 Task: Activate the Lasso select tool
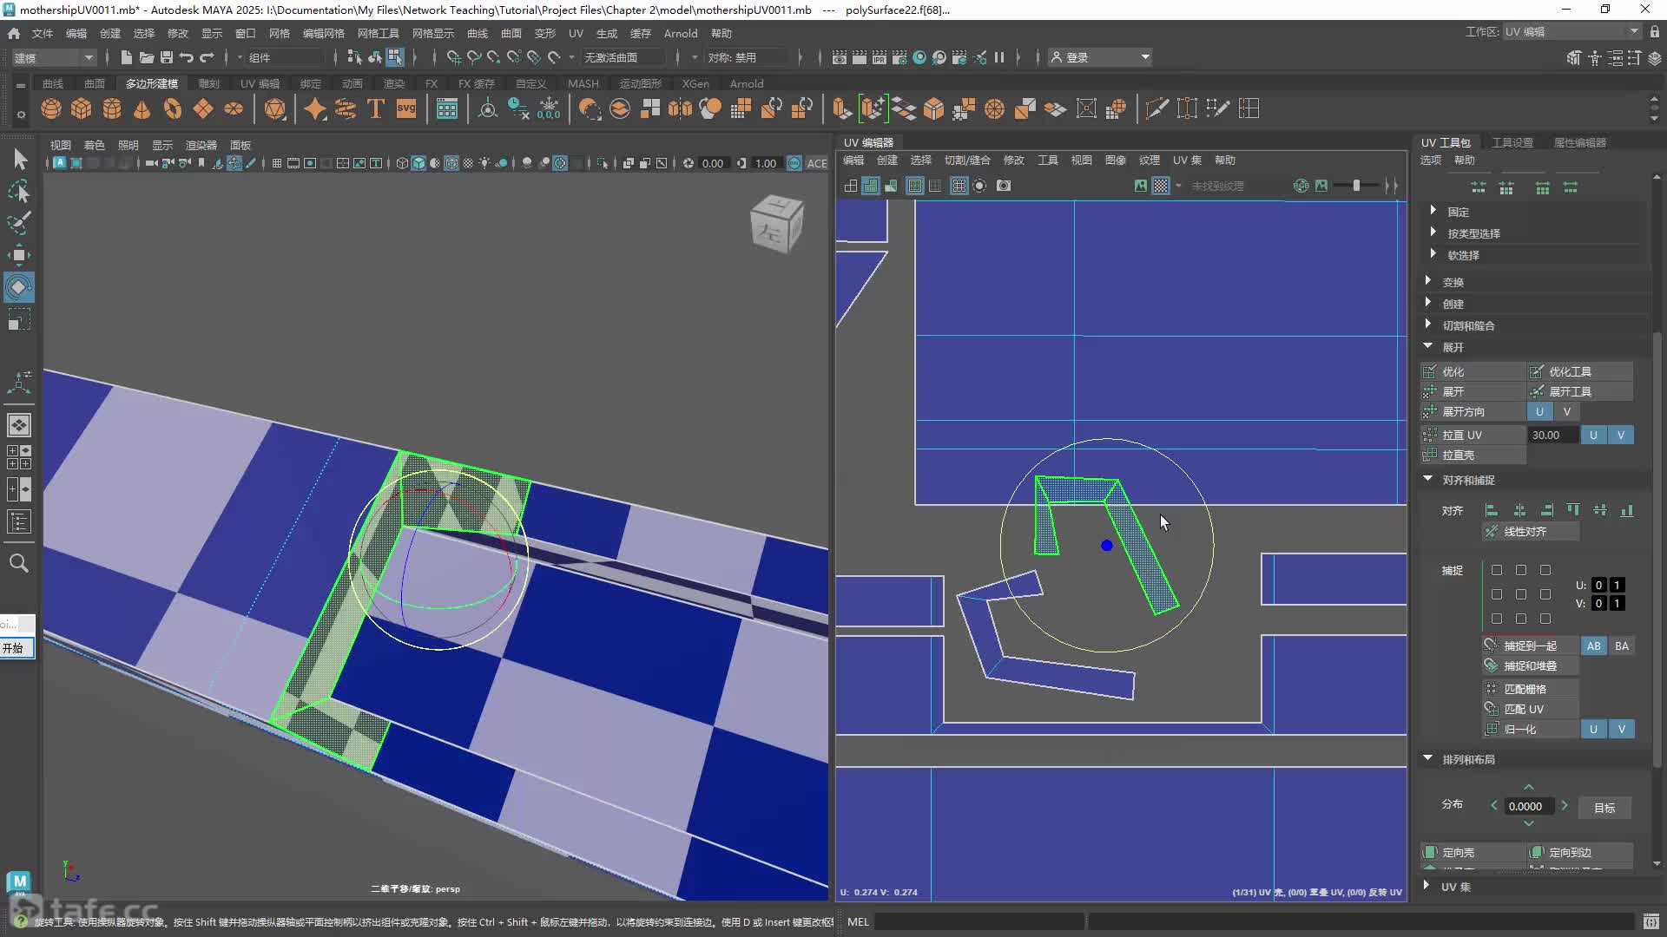19,191
